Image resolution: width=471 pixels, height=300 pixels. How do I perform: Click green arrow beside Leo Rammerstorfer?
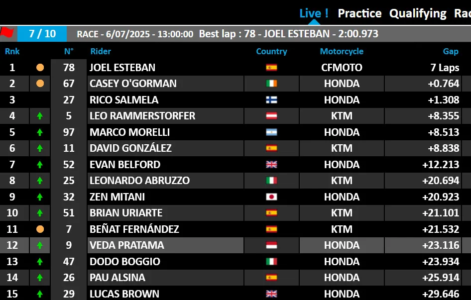click(40, 116)
